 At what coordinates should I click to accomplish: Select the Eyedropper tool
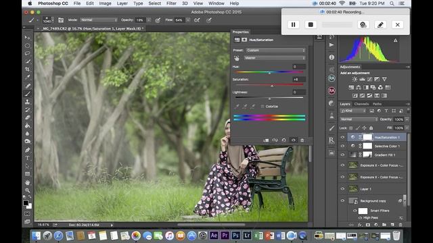(x=27, y=77)
